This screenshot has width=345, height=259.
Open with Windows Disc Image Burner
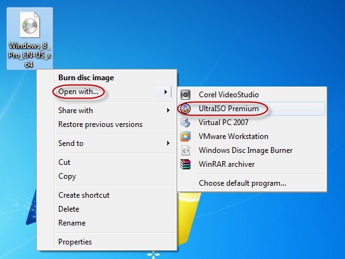point(252,150)
